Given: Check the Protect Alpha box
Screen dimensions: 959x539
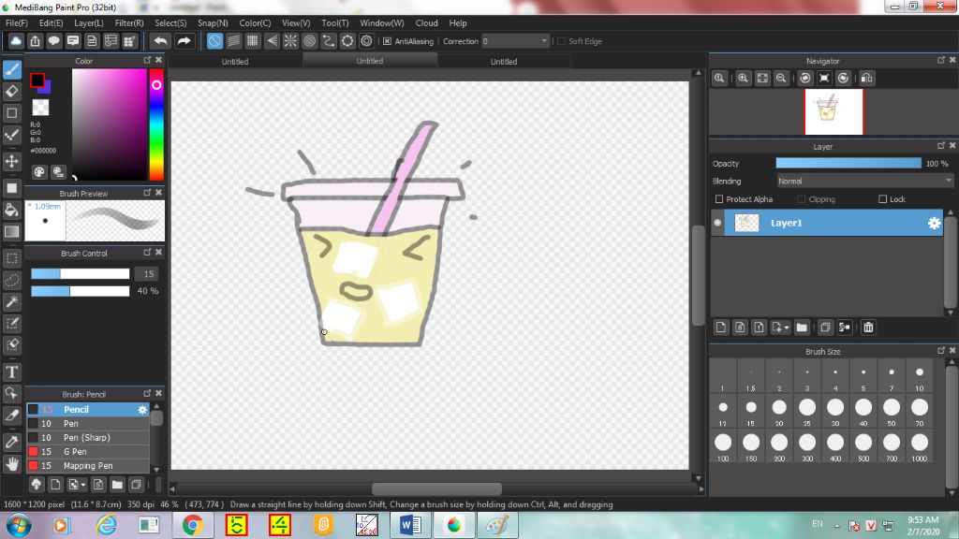Looking at the screenshot, I should pyautogui.click(x=719, y=199).
